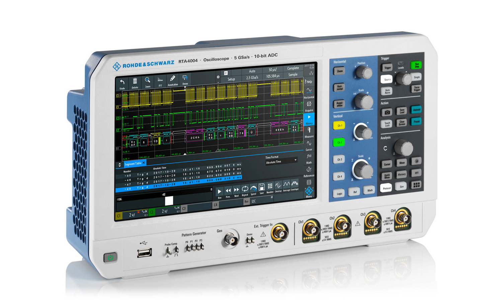
Task: Push the Single trigger key
Action: click(x=417, y=77)
